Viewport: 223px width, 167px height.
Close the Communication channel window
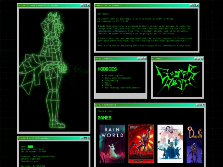tap(197, 5)
